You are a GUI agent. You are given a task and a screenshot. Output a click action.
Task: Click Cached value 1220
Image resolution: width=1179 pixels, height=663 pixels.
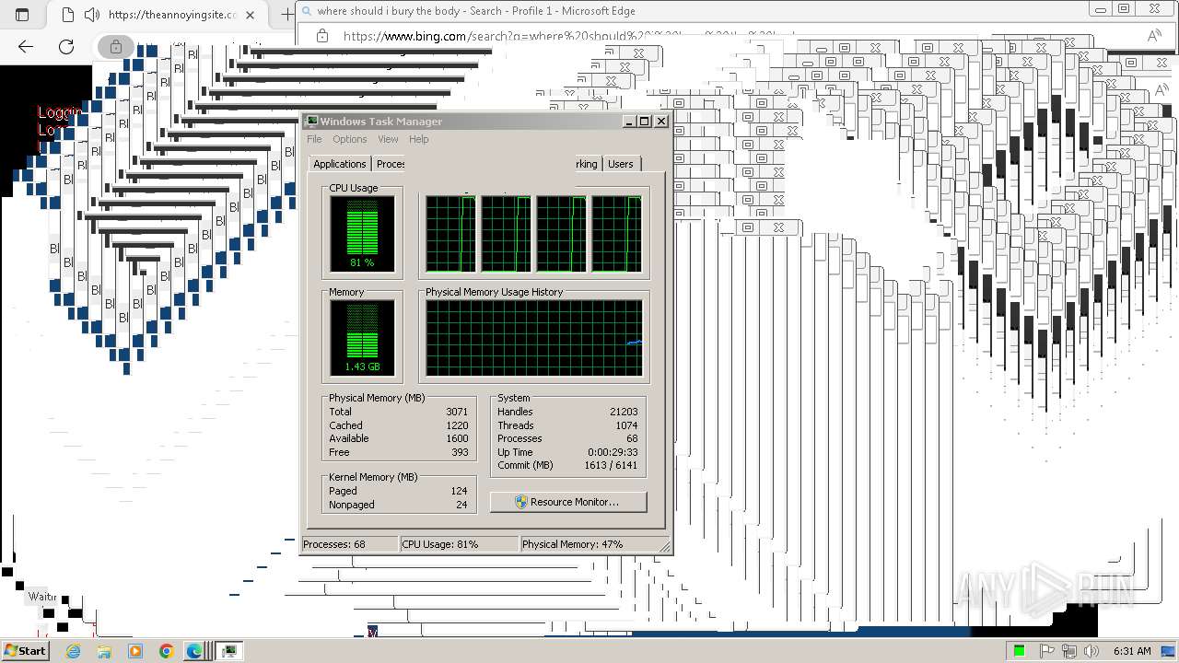click(457, 425)
